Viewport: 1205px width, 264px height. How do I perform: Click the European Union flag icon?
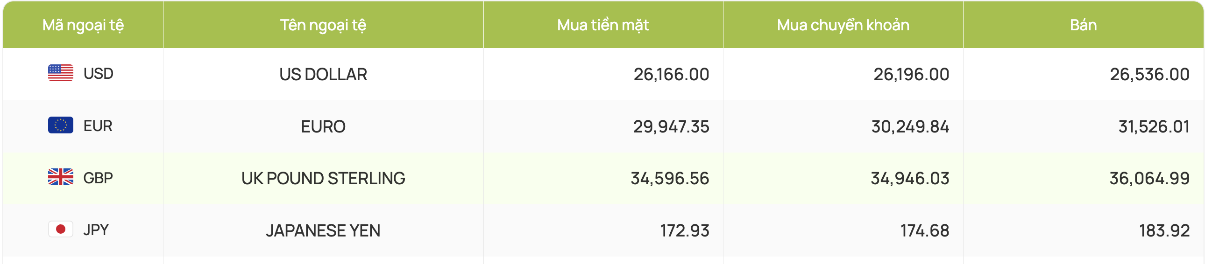pyautogui.click(x=61, y=125)
